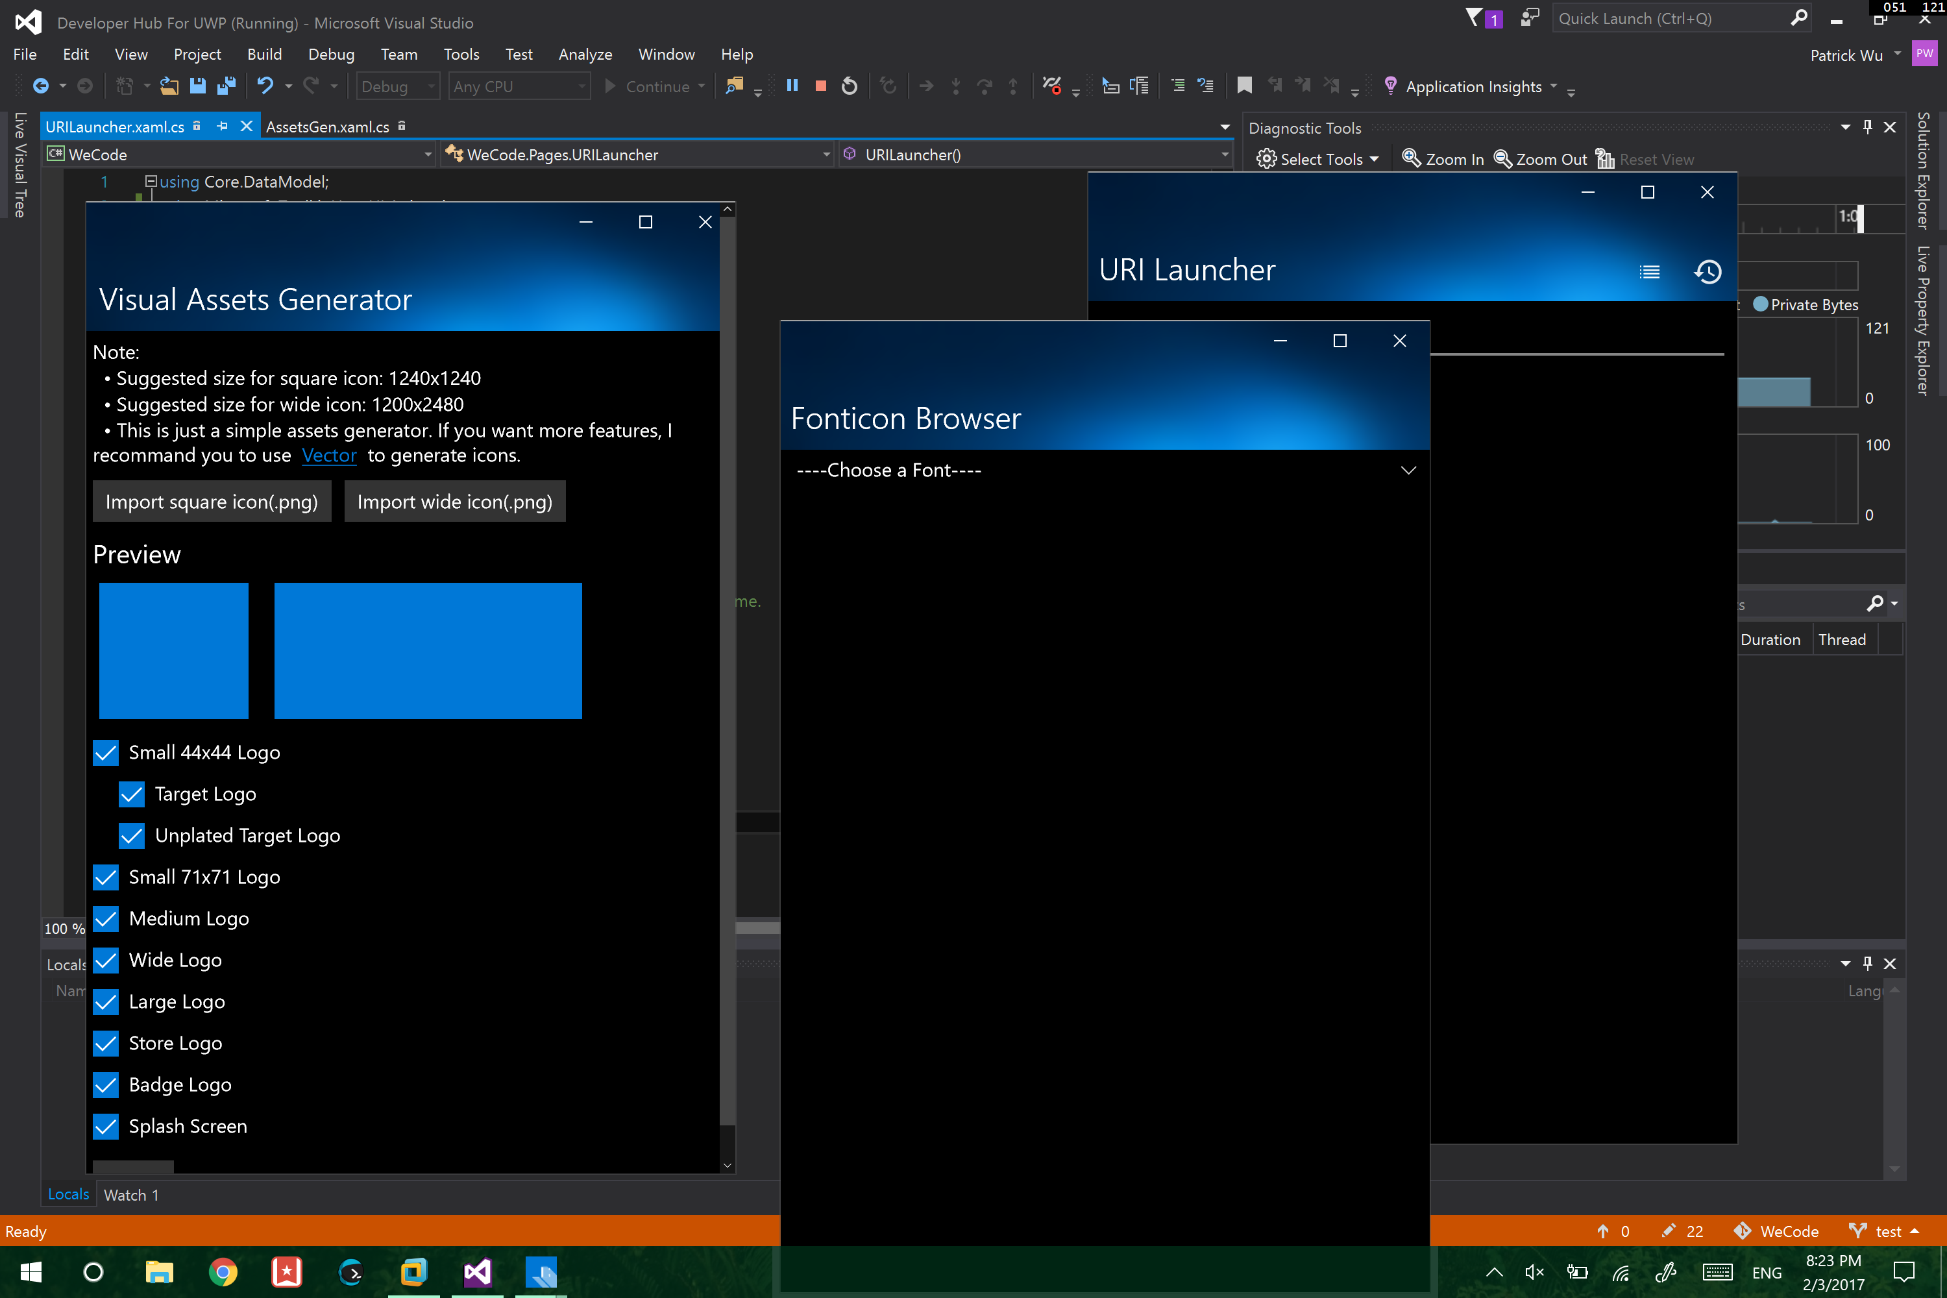
Task: Uncheck the Medium Logo checkbox
Action: [106, 918]
